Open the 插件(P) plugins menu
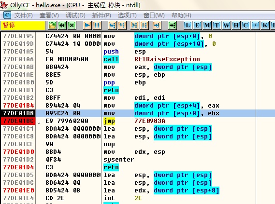275x204 pixels. [x=101, y=15]
